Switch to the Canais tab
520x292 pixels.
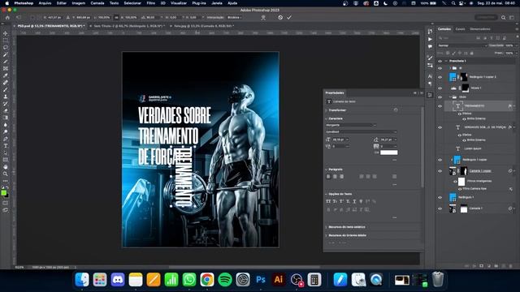point(460,29)
